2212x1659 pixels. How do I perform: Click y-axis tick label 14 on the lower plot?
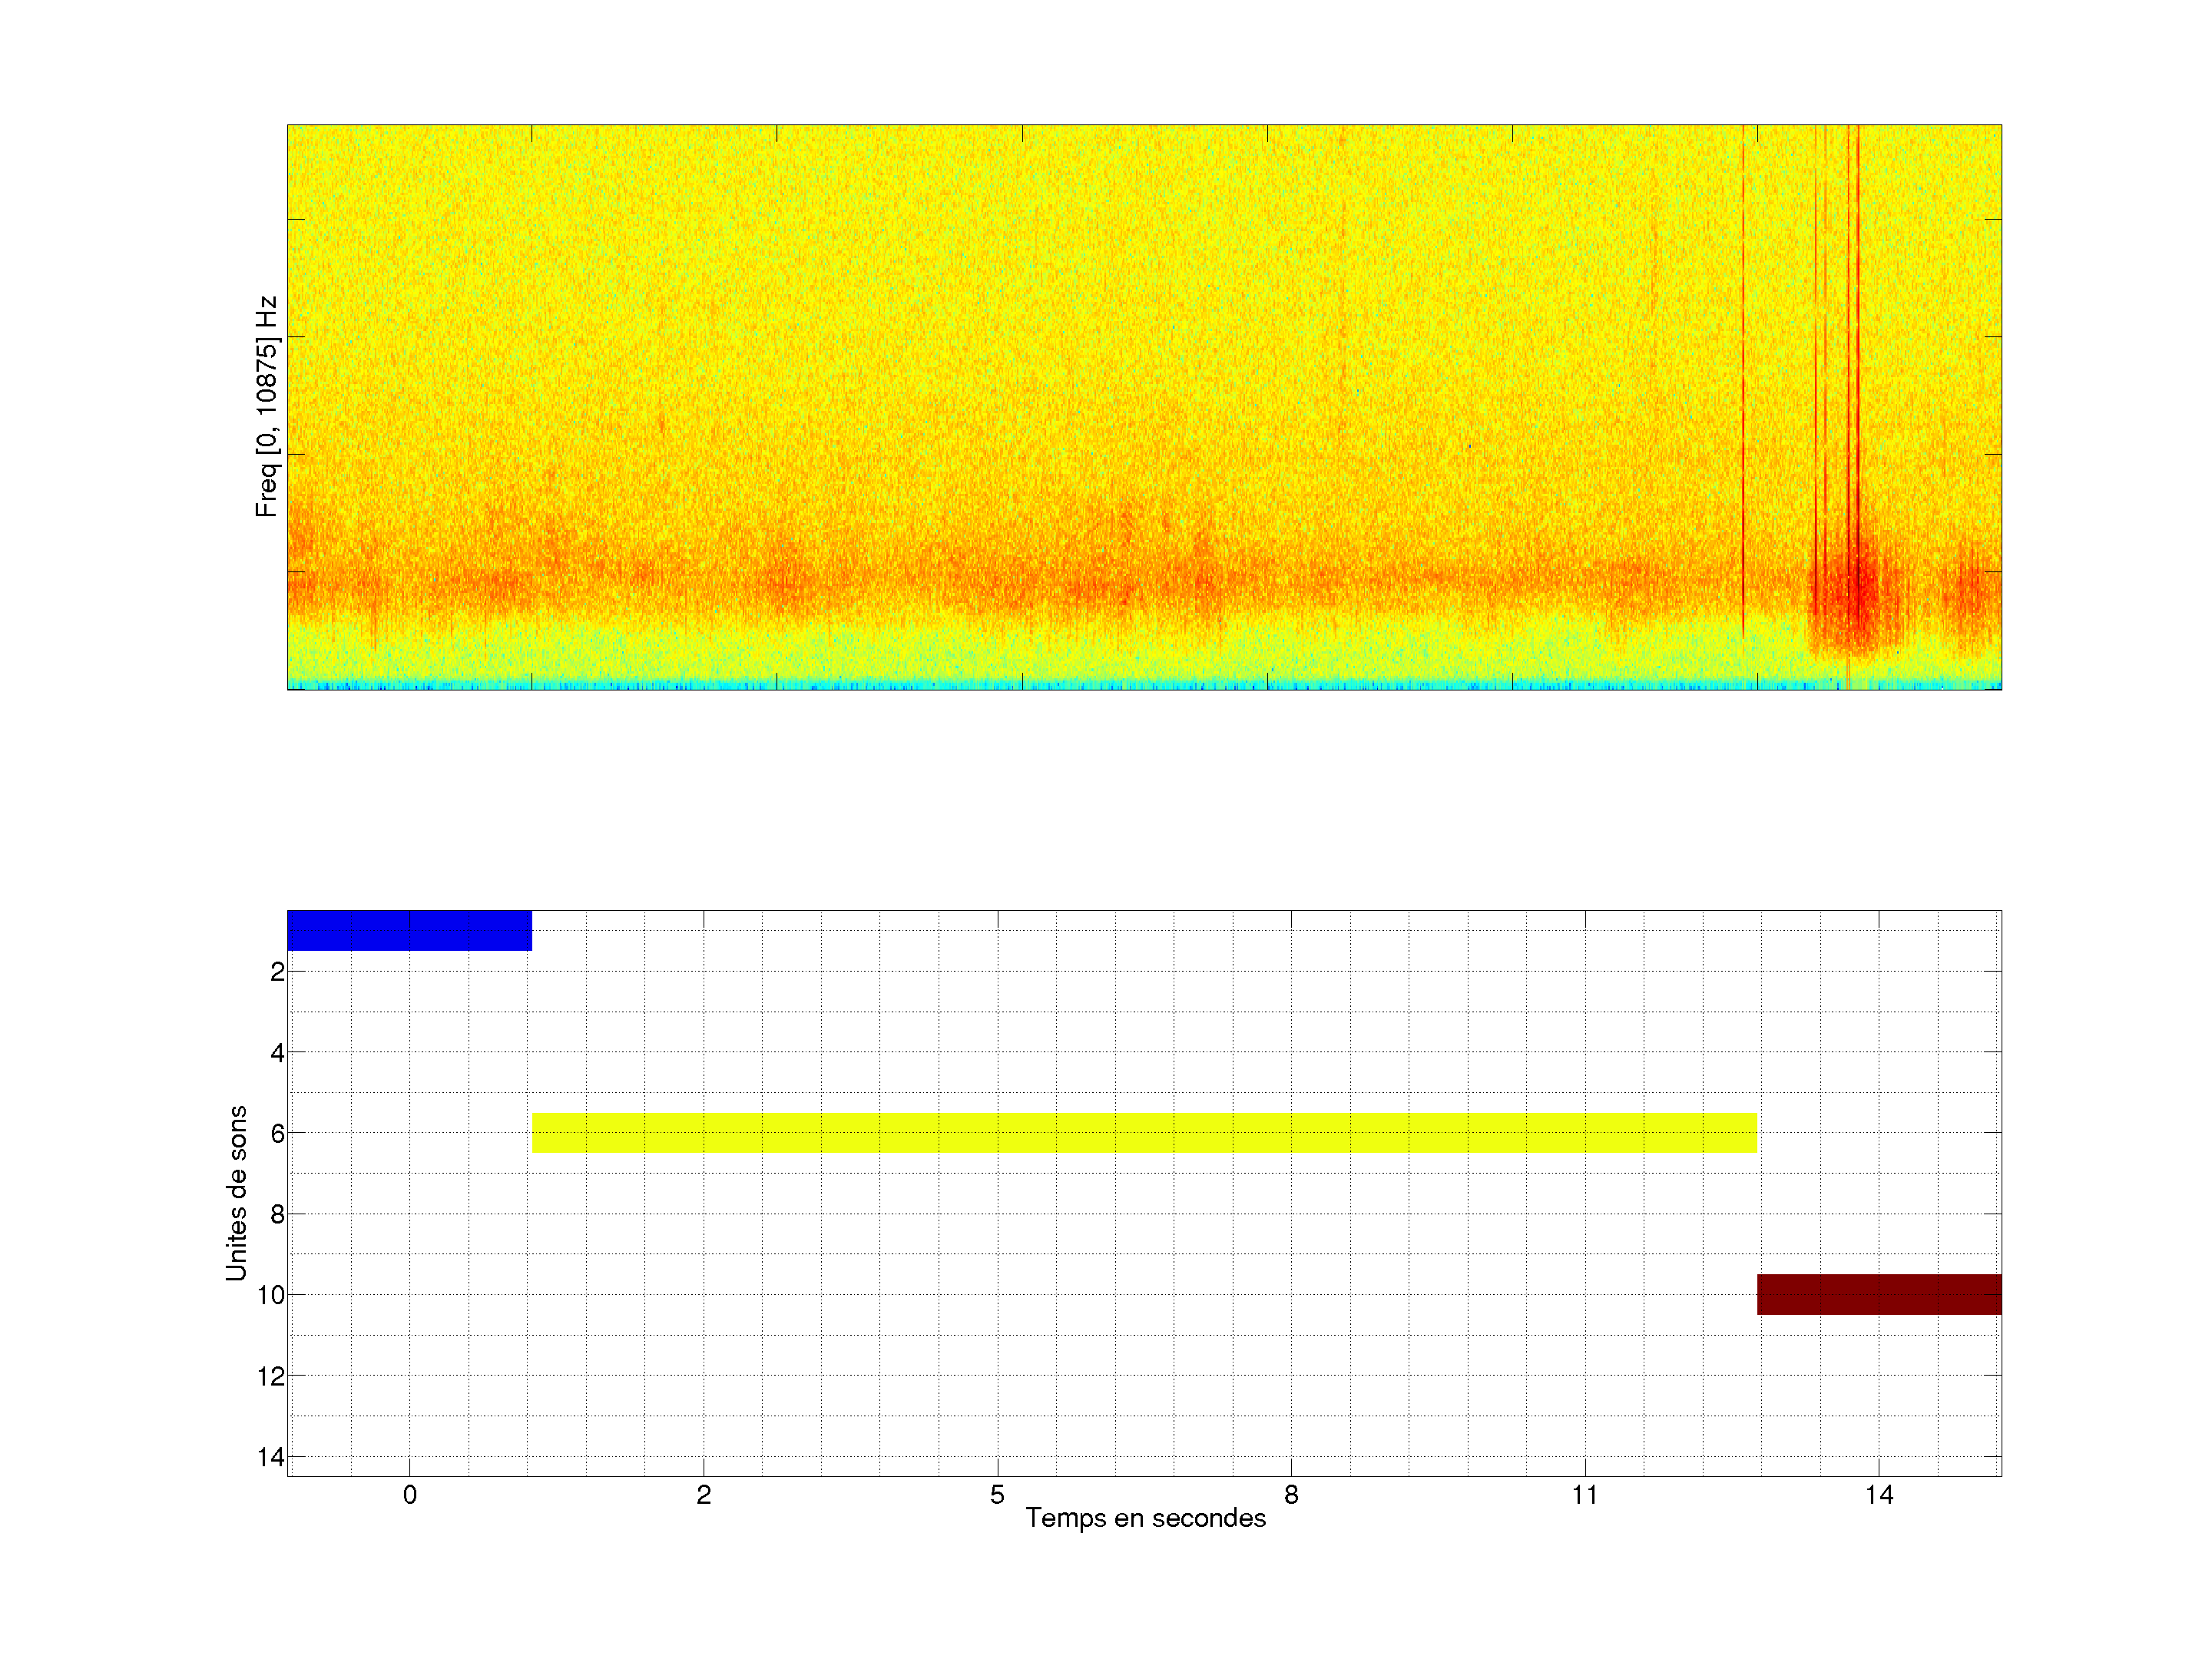click(x=271, y=1458)
